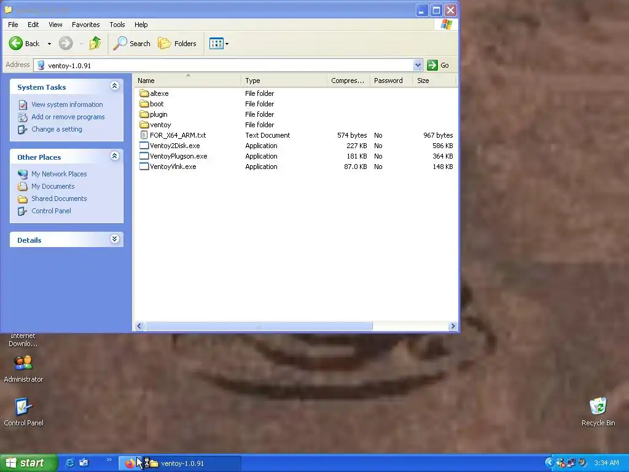
Task: Launch Internet Explorer from Quick Launch
Action: [70, 463]
